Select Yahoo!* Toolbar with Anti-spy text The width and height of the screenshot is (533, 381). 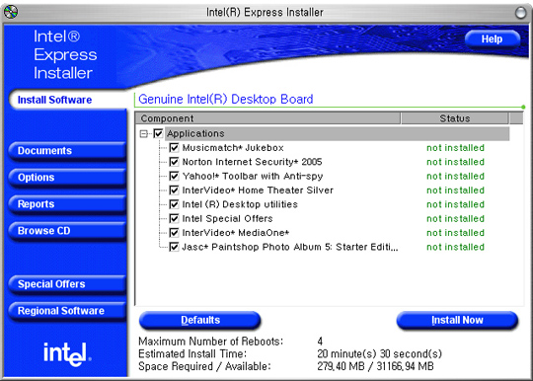coord(253,176)
